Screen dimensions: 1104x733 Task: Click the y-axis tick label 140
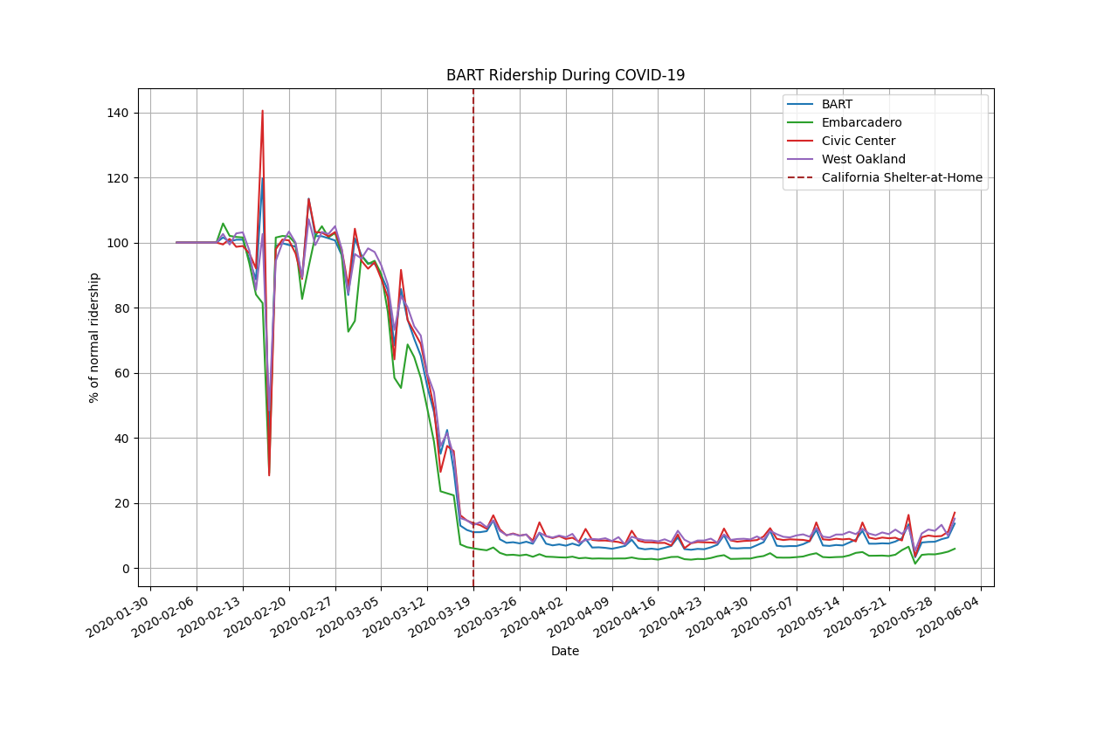pyautogui.click(x=118, y=113)
